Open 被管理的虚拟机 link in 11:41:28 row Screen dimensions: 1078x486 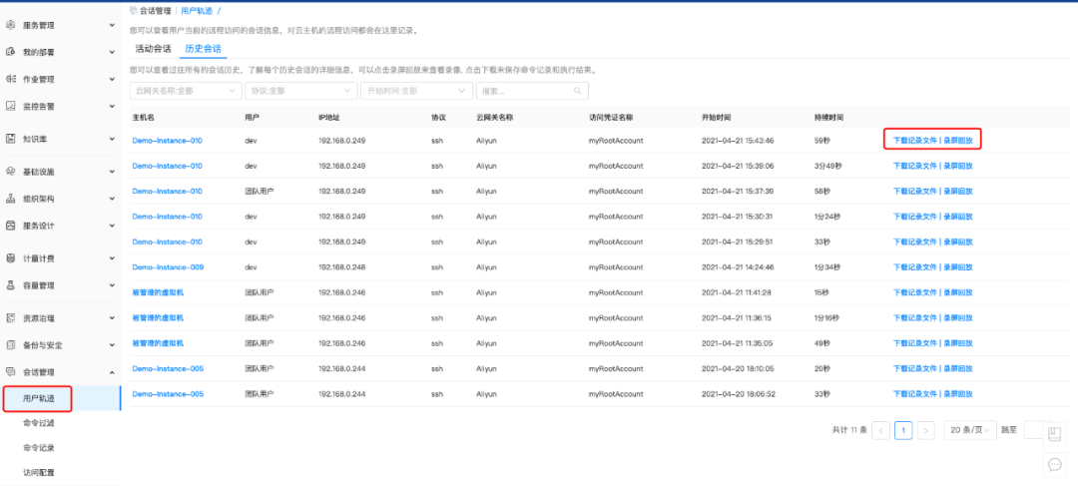coord(158,292)
